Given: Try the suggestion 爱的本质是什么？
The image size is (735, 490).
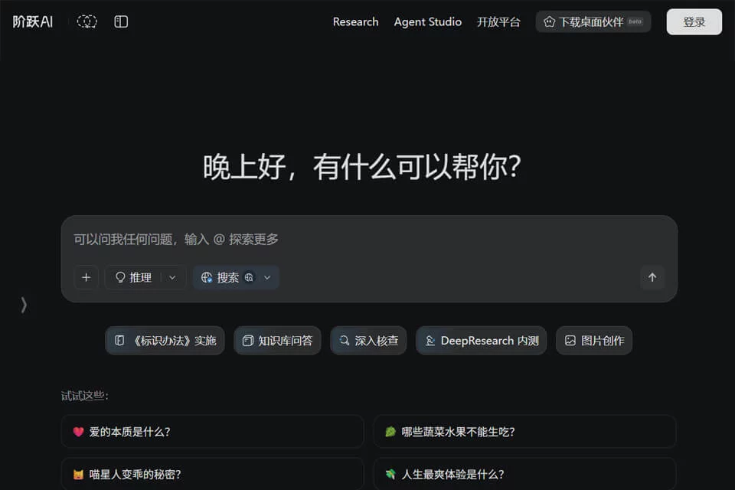Looking at the screenshot, I should (x=212, y=432).
